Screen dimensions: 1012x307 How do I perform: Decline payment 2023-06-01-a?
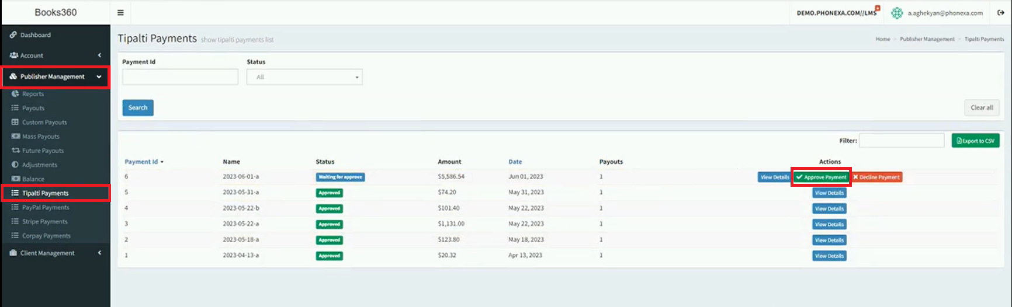pyautogui.click(x=876, y=177)
